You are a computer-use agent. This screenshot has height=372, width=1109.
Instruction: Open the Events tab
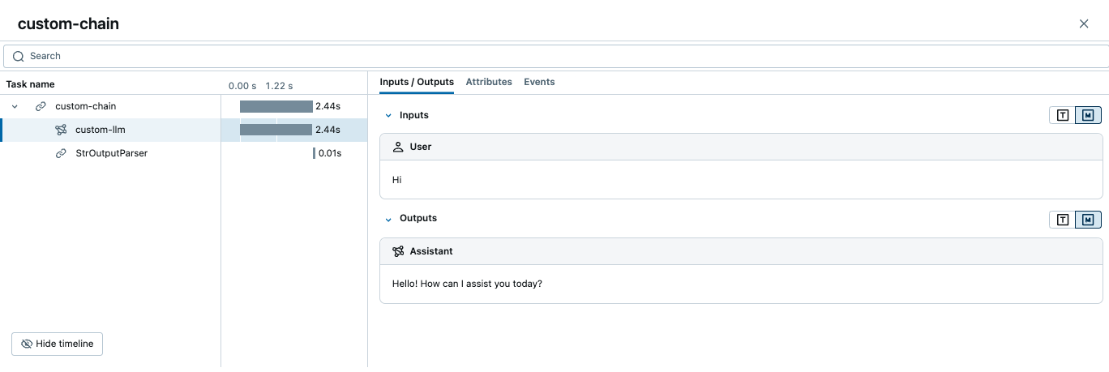(539, 82)
